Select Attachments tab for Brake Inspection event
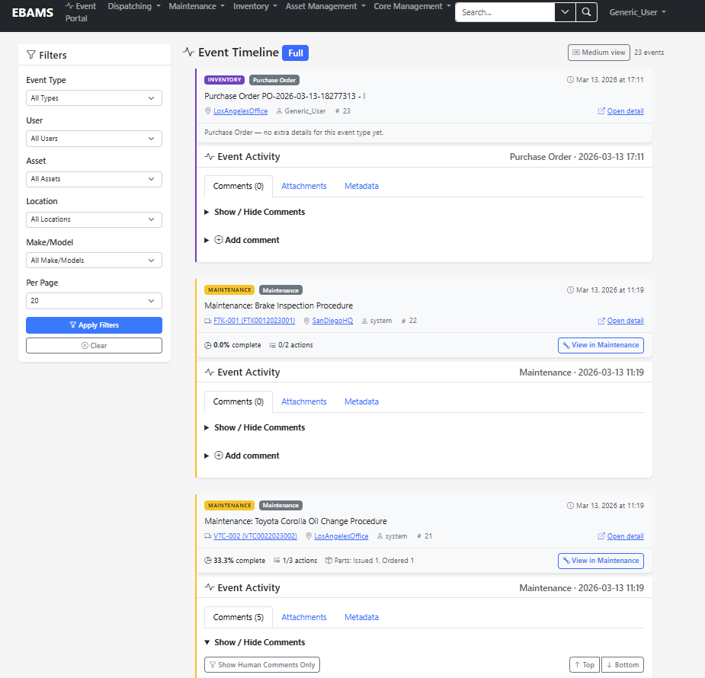This screenshot has height=678, width=705. (304, 401)
